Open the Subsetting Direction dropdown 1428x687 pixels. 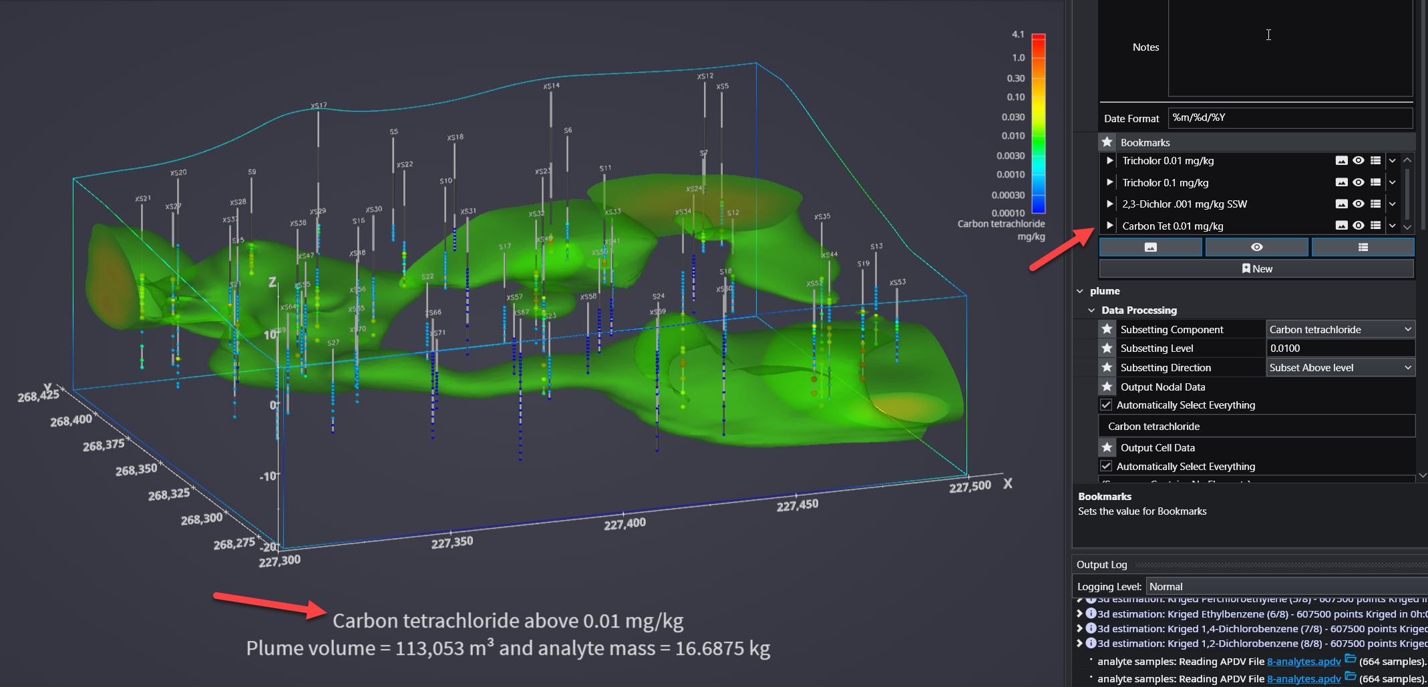pyautogui.click(x=1340, y=368)
